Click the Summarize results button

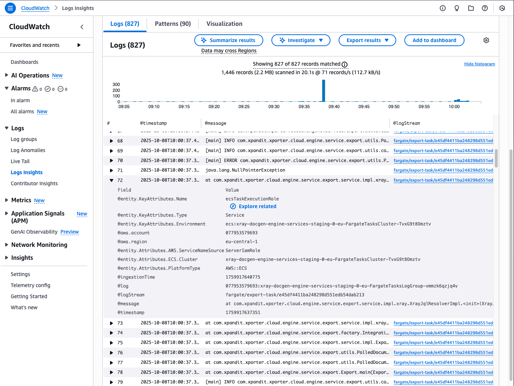coord(229,40)
